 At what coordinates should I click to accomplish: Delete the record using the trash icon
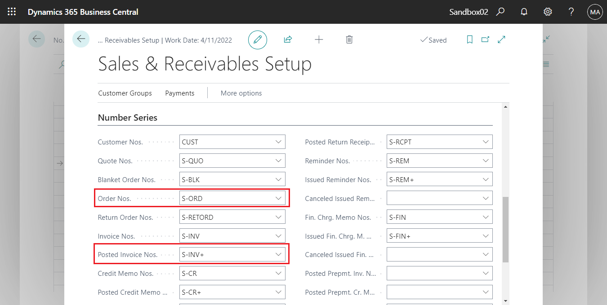(x=349, y=39)
